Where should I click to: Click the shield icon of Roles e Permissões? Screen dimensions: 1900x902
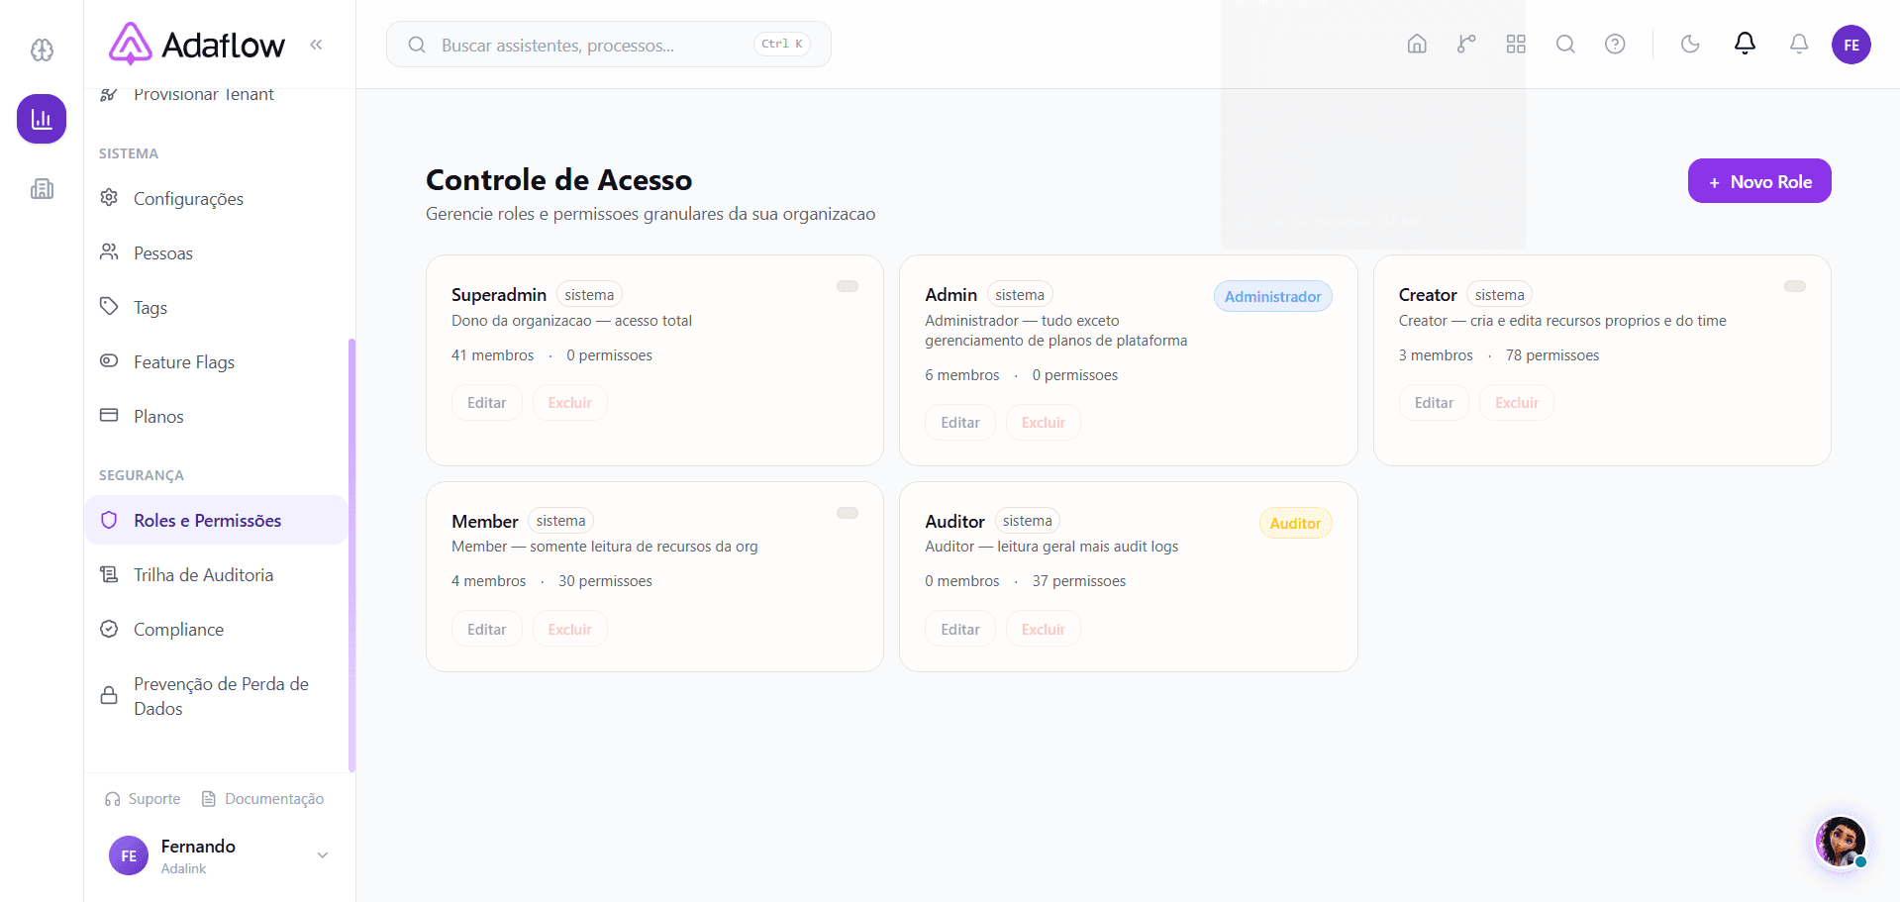click(x=109, y=520)
